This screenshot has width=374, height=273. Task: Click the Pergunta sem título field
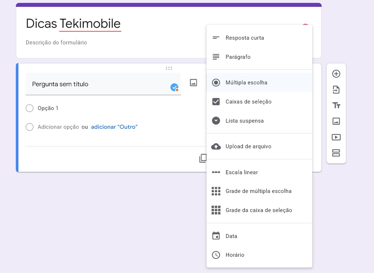tap(103, 84)
